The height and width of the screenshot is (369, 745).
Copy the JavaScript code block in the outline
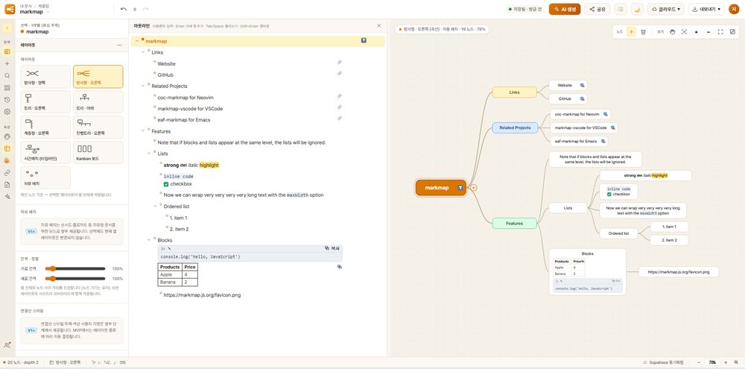(x=332, y=248)
